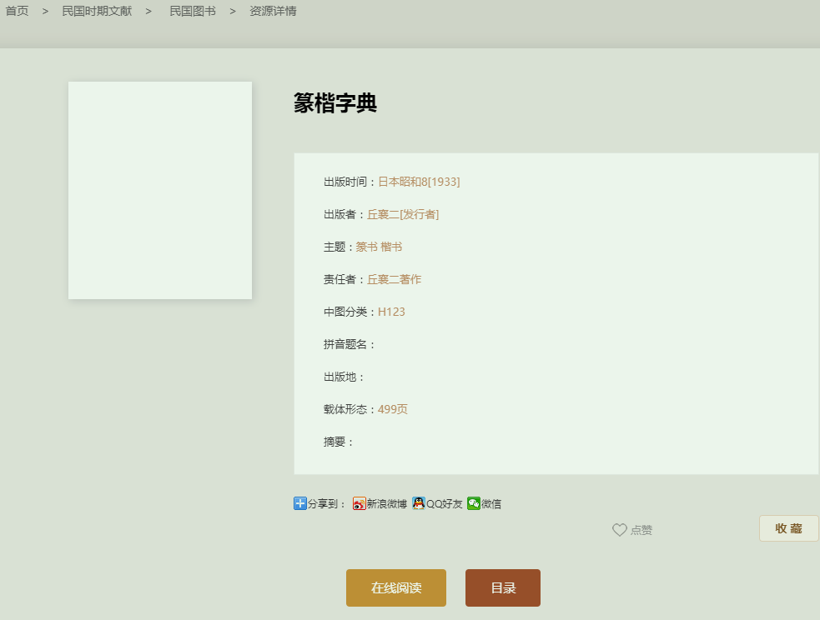The height and width of the screenshot is (620, 820).
Task: Open classification link H123
Action: [x=391, y=312]
